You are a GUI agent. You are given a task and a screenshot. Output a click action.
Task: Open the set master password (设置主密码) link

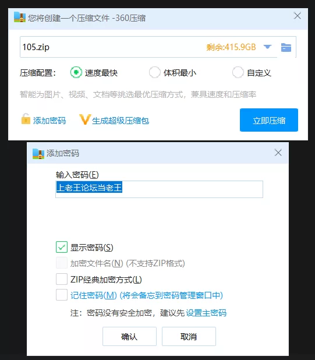(206, 313)
